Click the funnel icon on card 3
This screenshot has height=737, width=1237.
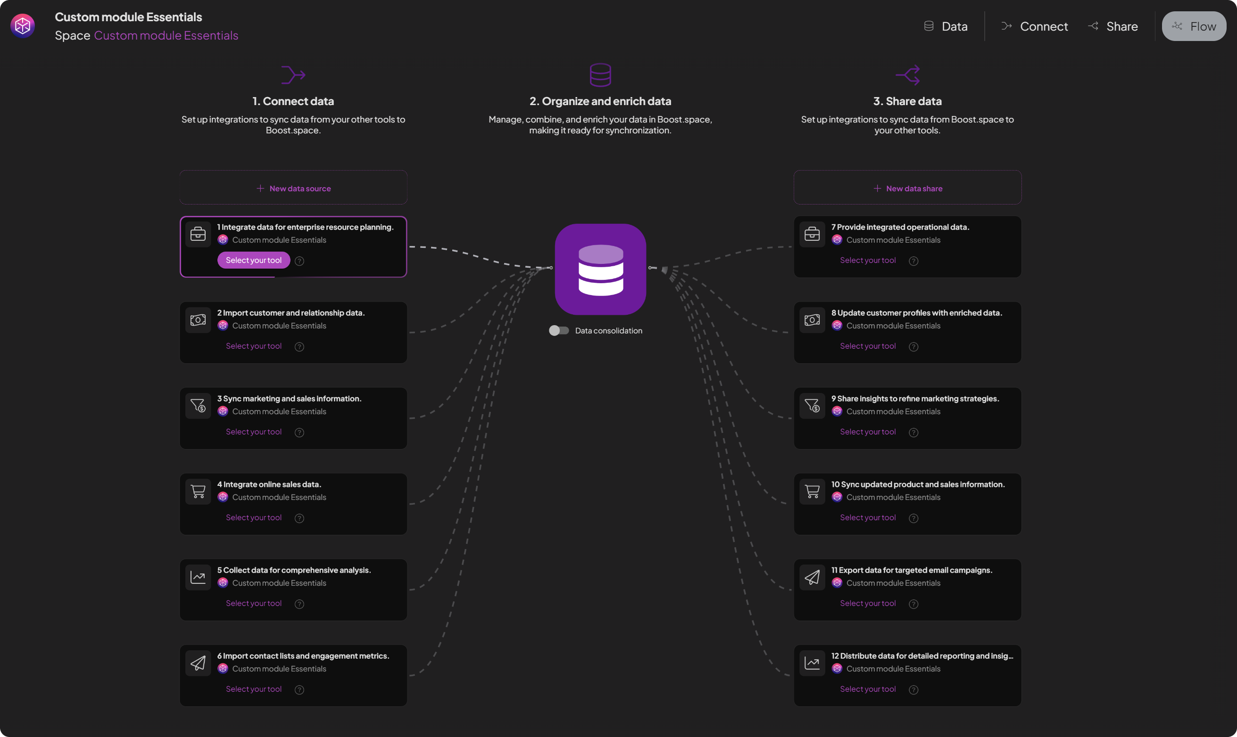pos(198,406)
